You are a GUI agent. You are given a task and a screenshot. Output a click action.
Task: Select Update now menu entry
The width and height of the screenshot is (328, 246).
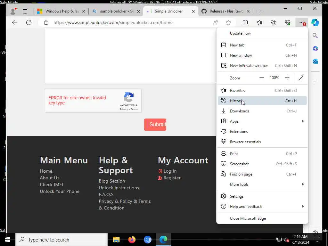[262, 33]
